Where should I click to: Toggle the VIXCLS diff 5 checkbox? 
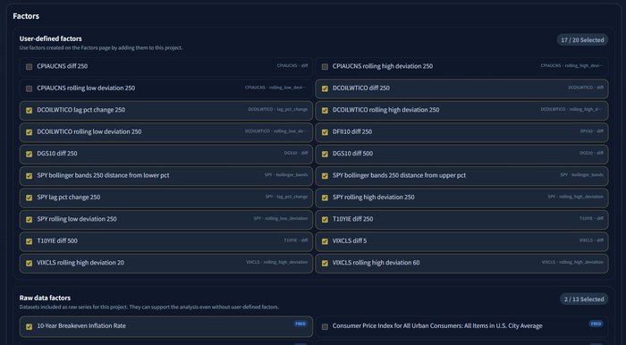pyautogui.click(x=325, y=241)
